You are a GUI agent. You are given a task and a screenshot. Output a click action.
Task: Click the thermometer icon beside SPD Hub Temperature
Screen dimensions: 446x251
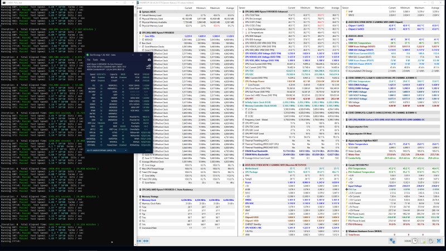(346, 81)
